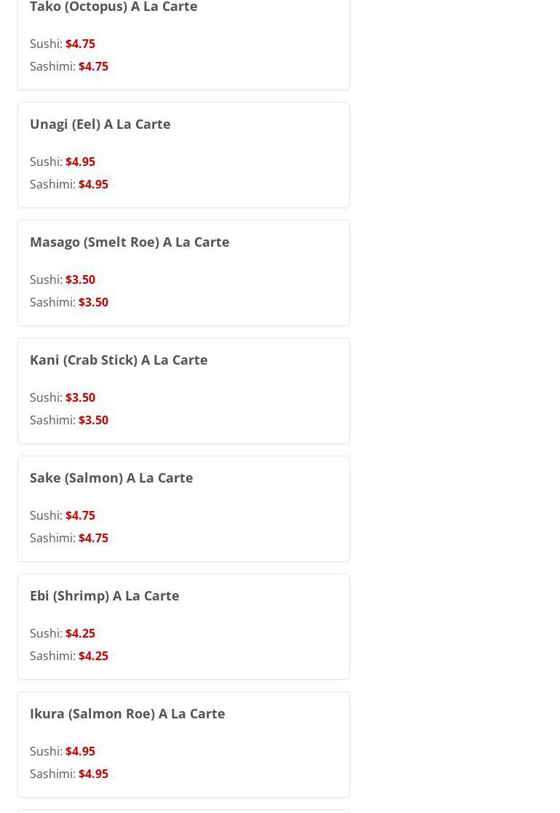Open Tako (Octopus) A La Carte item
The width and height of the screenshot is (560, 813).
[113, 7]
